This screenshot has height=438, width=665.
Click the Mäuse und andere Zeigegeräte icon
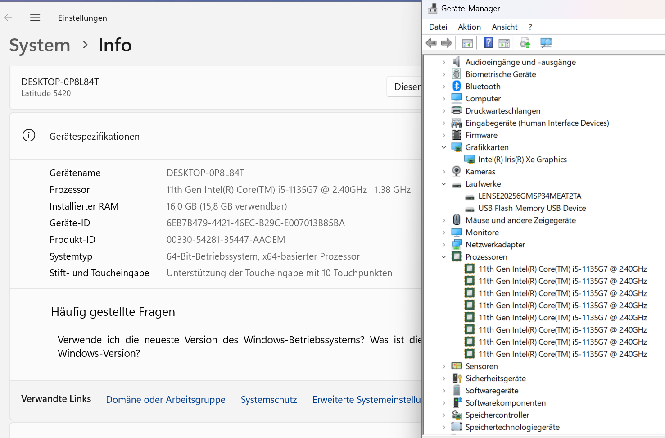click(x=457, y=220)
